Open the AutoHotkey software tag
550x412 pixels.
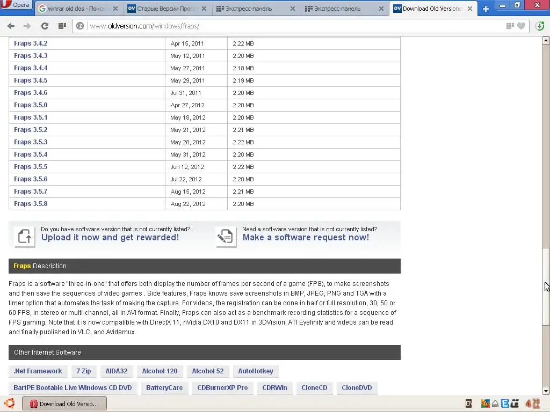pyautogui.click(x=255, y=371)
